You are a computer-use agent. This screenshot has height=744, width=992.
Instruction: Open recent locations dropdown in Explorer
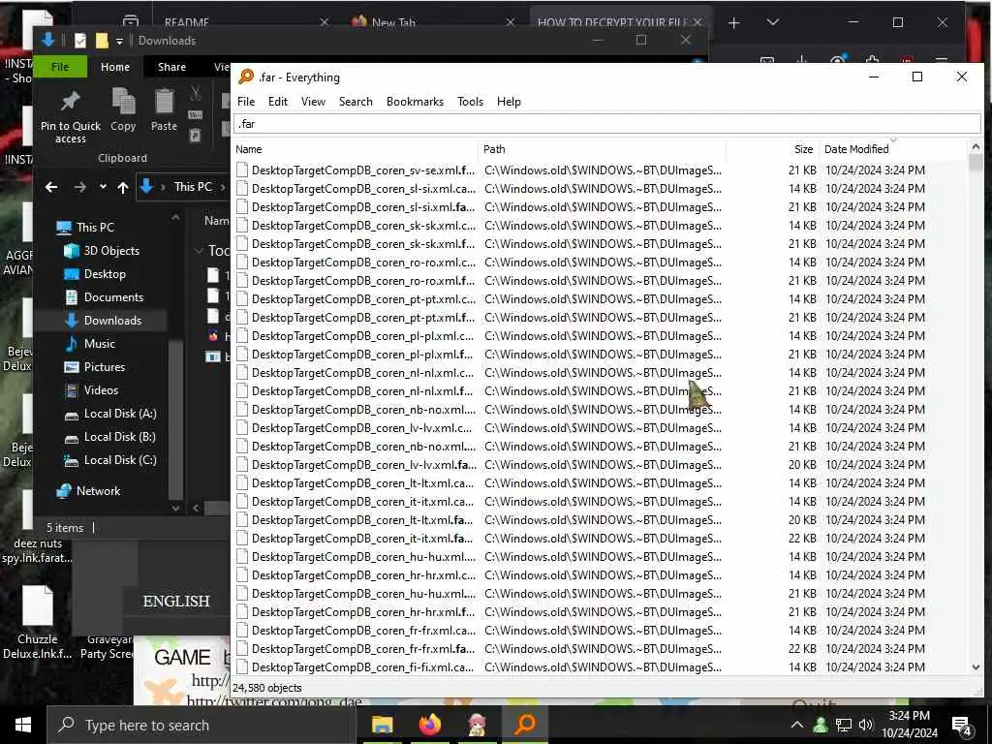103,187
